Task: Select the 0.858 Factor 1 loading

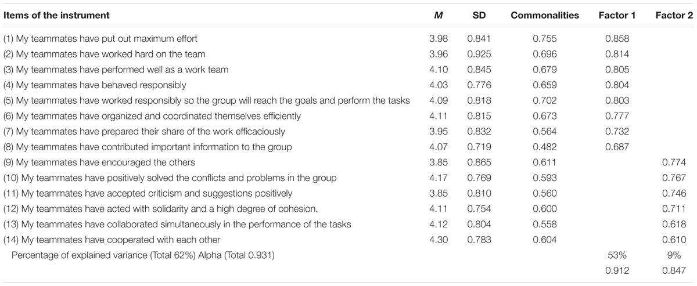Action: pyautogui.click(x=617, y=39)
